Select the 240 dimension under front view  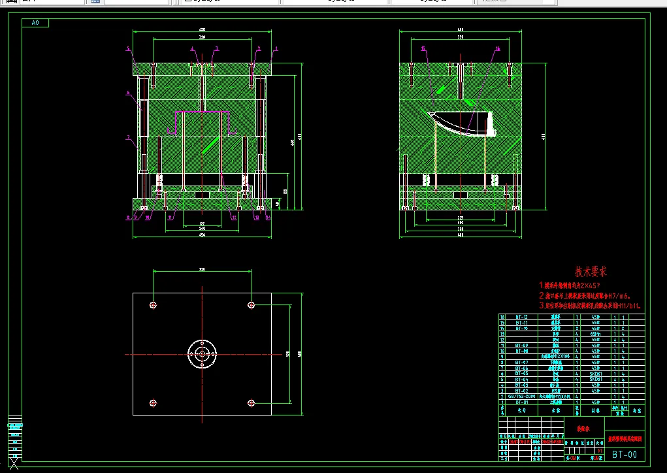[x=202, y=229]
